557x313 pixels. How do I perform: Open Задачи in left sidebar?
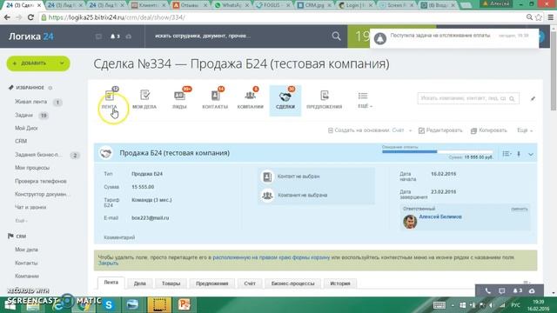[x=23, y=115]
